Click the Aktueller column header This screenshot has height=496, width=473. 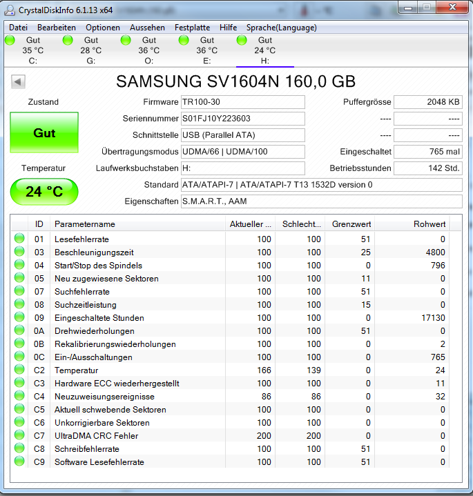click(251, 224)
